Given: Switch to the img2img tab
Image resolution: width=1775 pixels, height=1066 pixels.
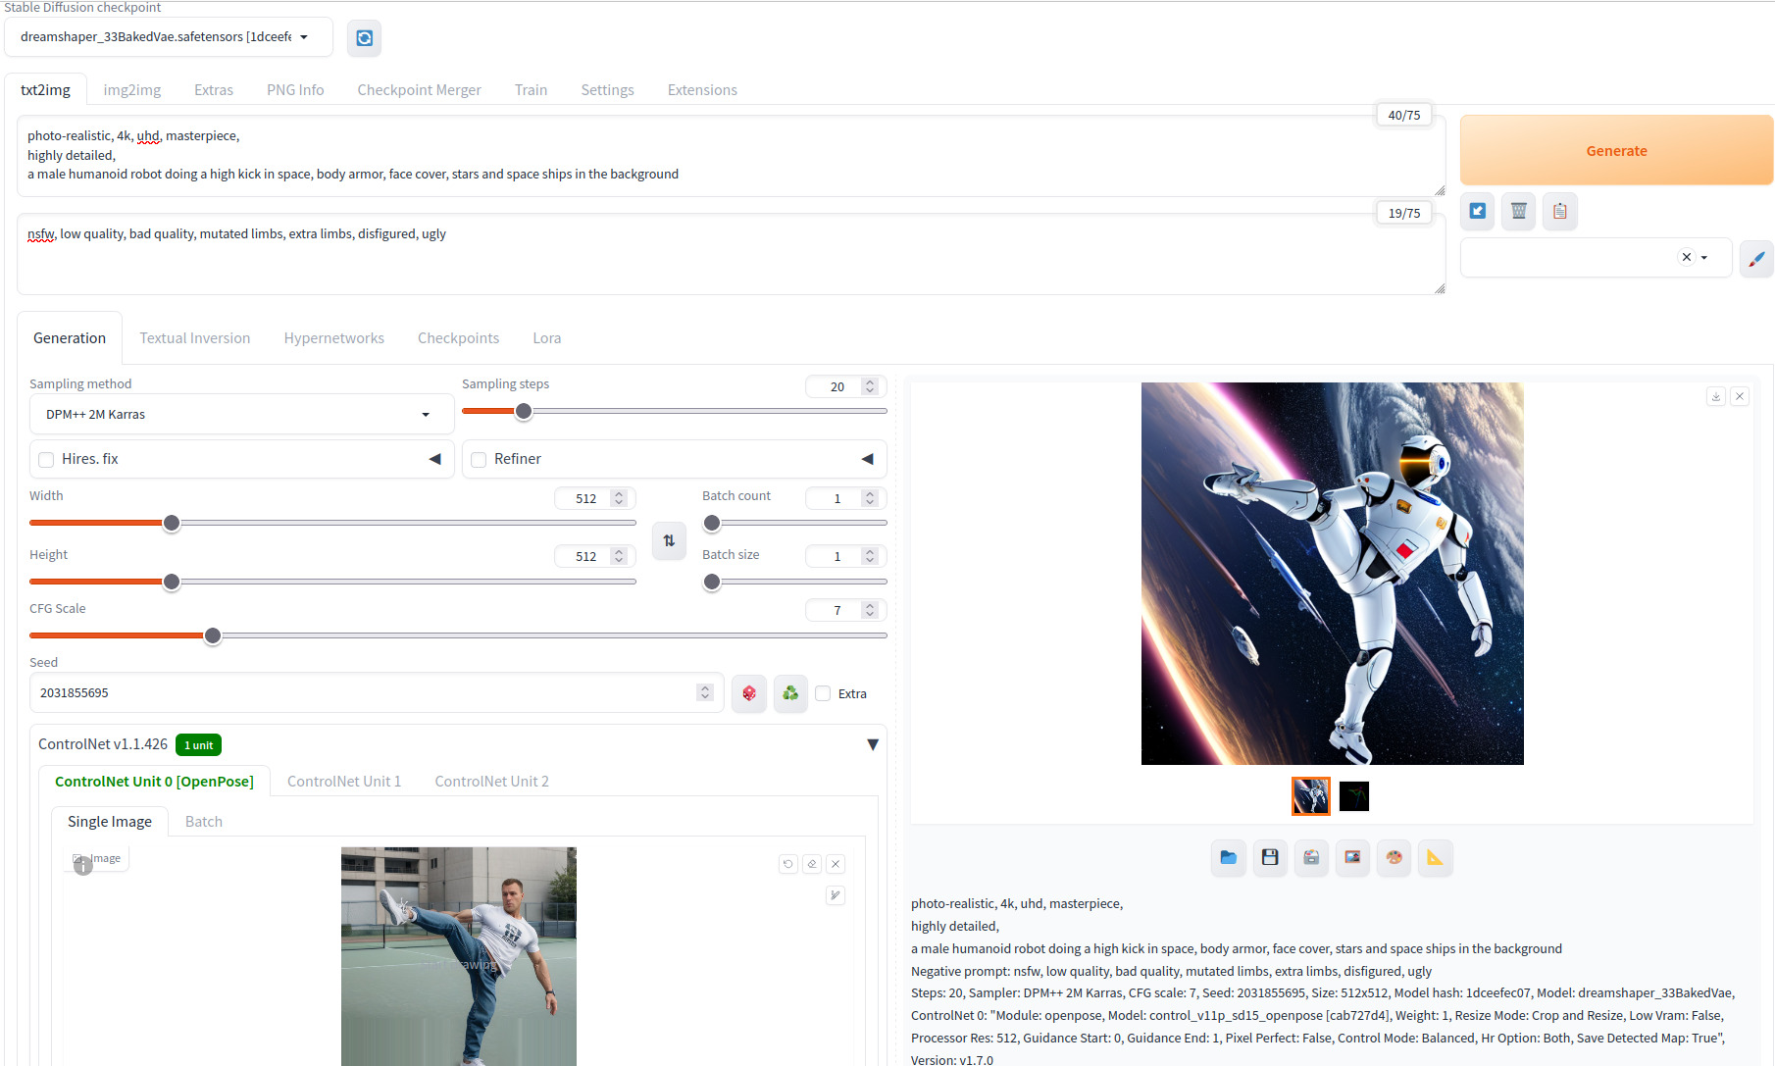Looking at the screenshot, I should [131, 89].
